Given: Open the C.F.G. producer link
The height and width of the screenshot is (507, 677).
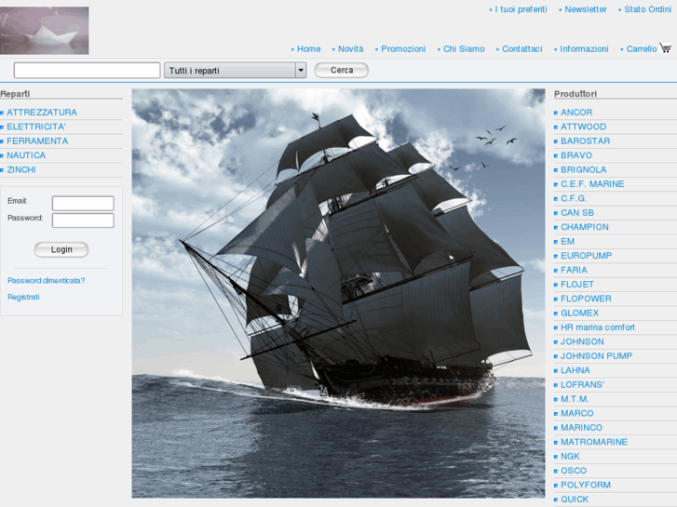Looking at the screenshot, I should coord(574,198).
